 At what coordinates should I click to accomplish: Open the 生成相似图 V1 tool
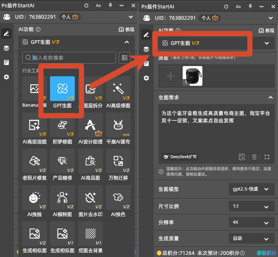[x=62, y=234]
